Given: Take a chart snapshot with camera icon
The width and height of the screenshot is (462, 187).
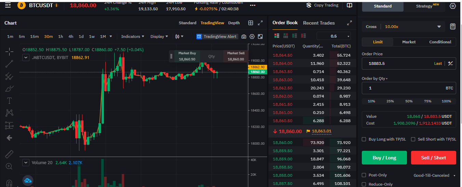Looking at the screenshot, I should pyautogui.click(x=244, y=37).
